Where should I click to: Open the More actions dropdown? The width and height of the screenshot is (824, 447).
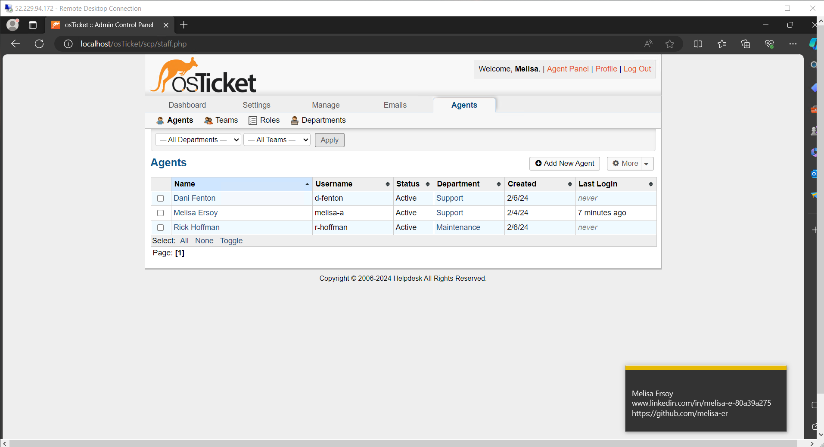click(x=630, y=164)
